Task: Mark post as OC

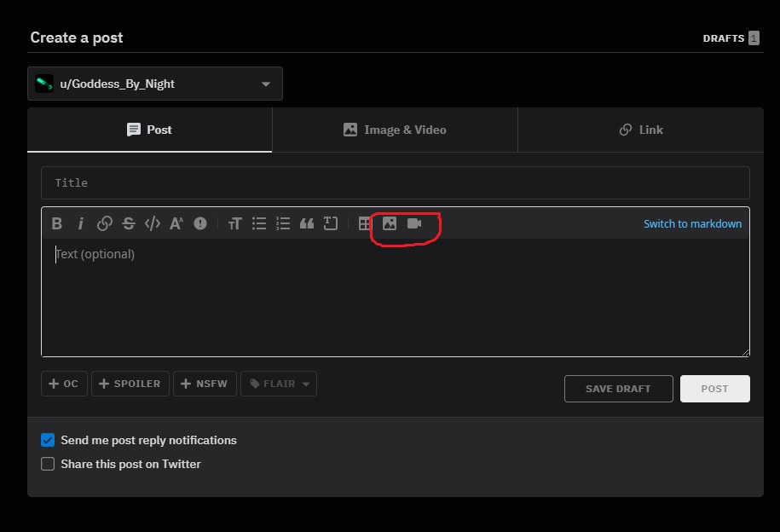Action: point(64,384)
